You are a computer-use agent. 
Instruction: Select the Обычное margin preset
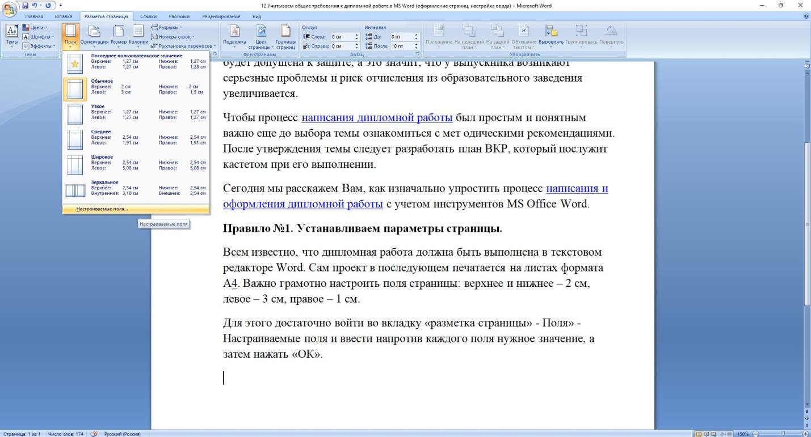136,89
